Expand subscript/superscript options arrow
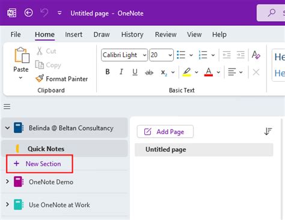This screenshot has height=220, width=285. [x=173, y=72]
